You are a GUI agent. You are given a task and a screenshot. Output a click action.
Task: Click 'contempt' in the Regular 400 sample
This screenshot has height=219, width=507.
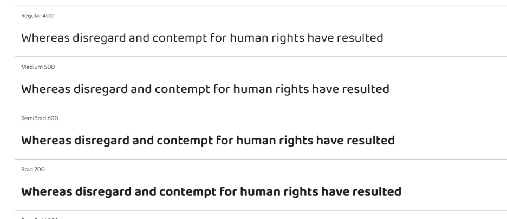[x=179, y=39]
